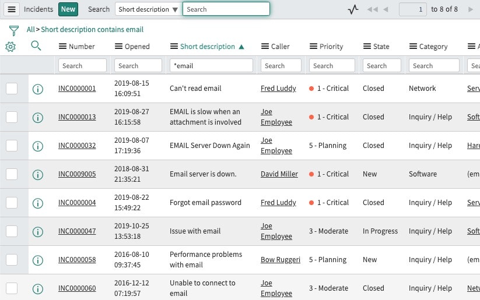480x300 pixels.
Task: Click the Caller column search field
Action: 281,66
